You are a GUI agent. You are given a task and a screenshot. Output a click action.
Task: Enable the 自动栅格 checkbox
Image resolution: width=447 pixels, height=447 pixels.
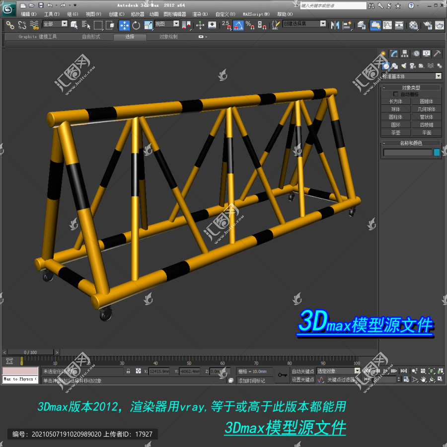pos(395,94)
